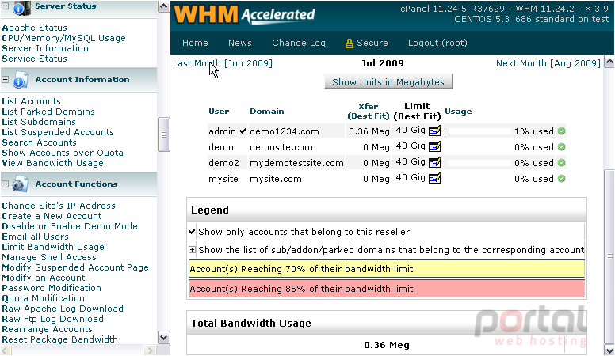Viewport: 615px width, 356px height.
Task: Open Email all Users
Action: pyautogui.click(x=36, y=237)
